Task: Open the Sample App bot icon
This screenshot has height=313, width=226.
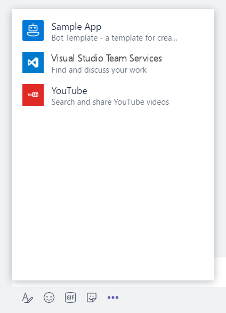Action: click(33, 30)
